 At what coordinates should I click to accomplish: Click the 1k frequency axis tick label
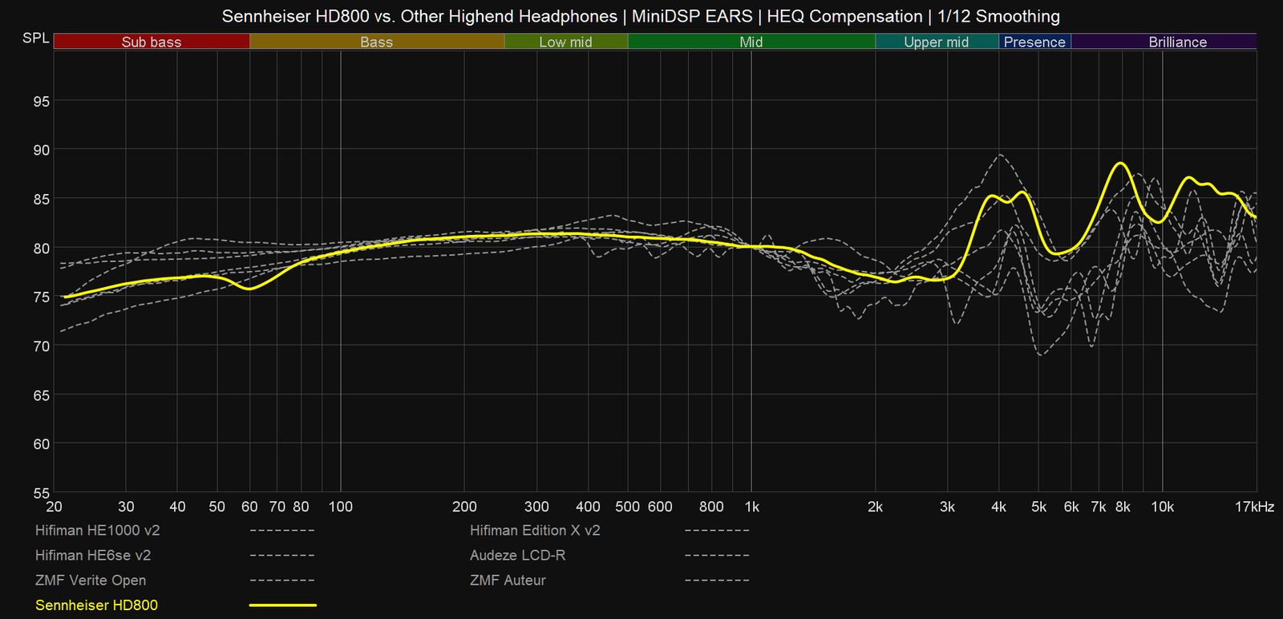(751, 507)
